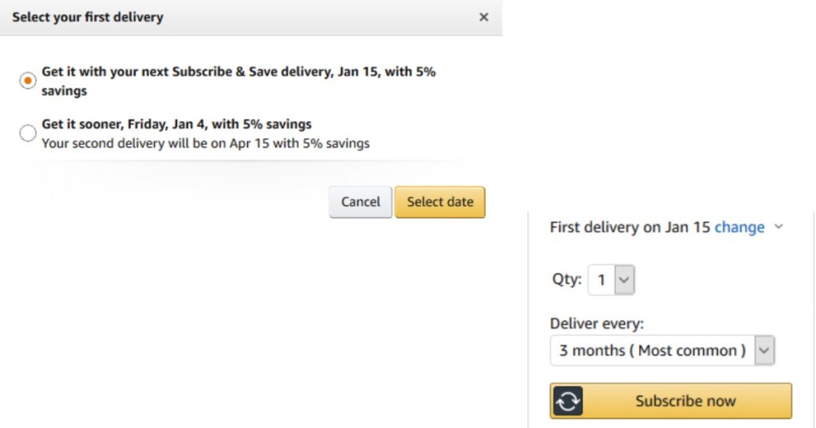Image resolution: width=816 pixels, height=428 pixels.
Task: Choose the Get it sooner Jan 4 radio button
Action: tap(28, 134)
